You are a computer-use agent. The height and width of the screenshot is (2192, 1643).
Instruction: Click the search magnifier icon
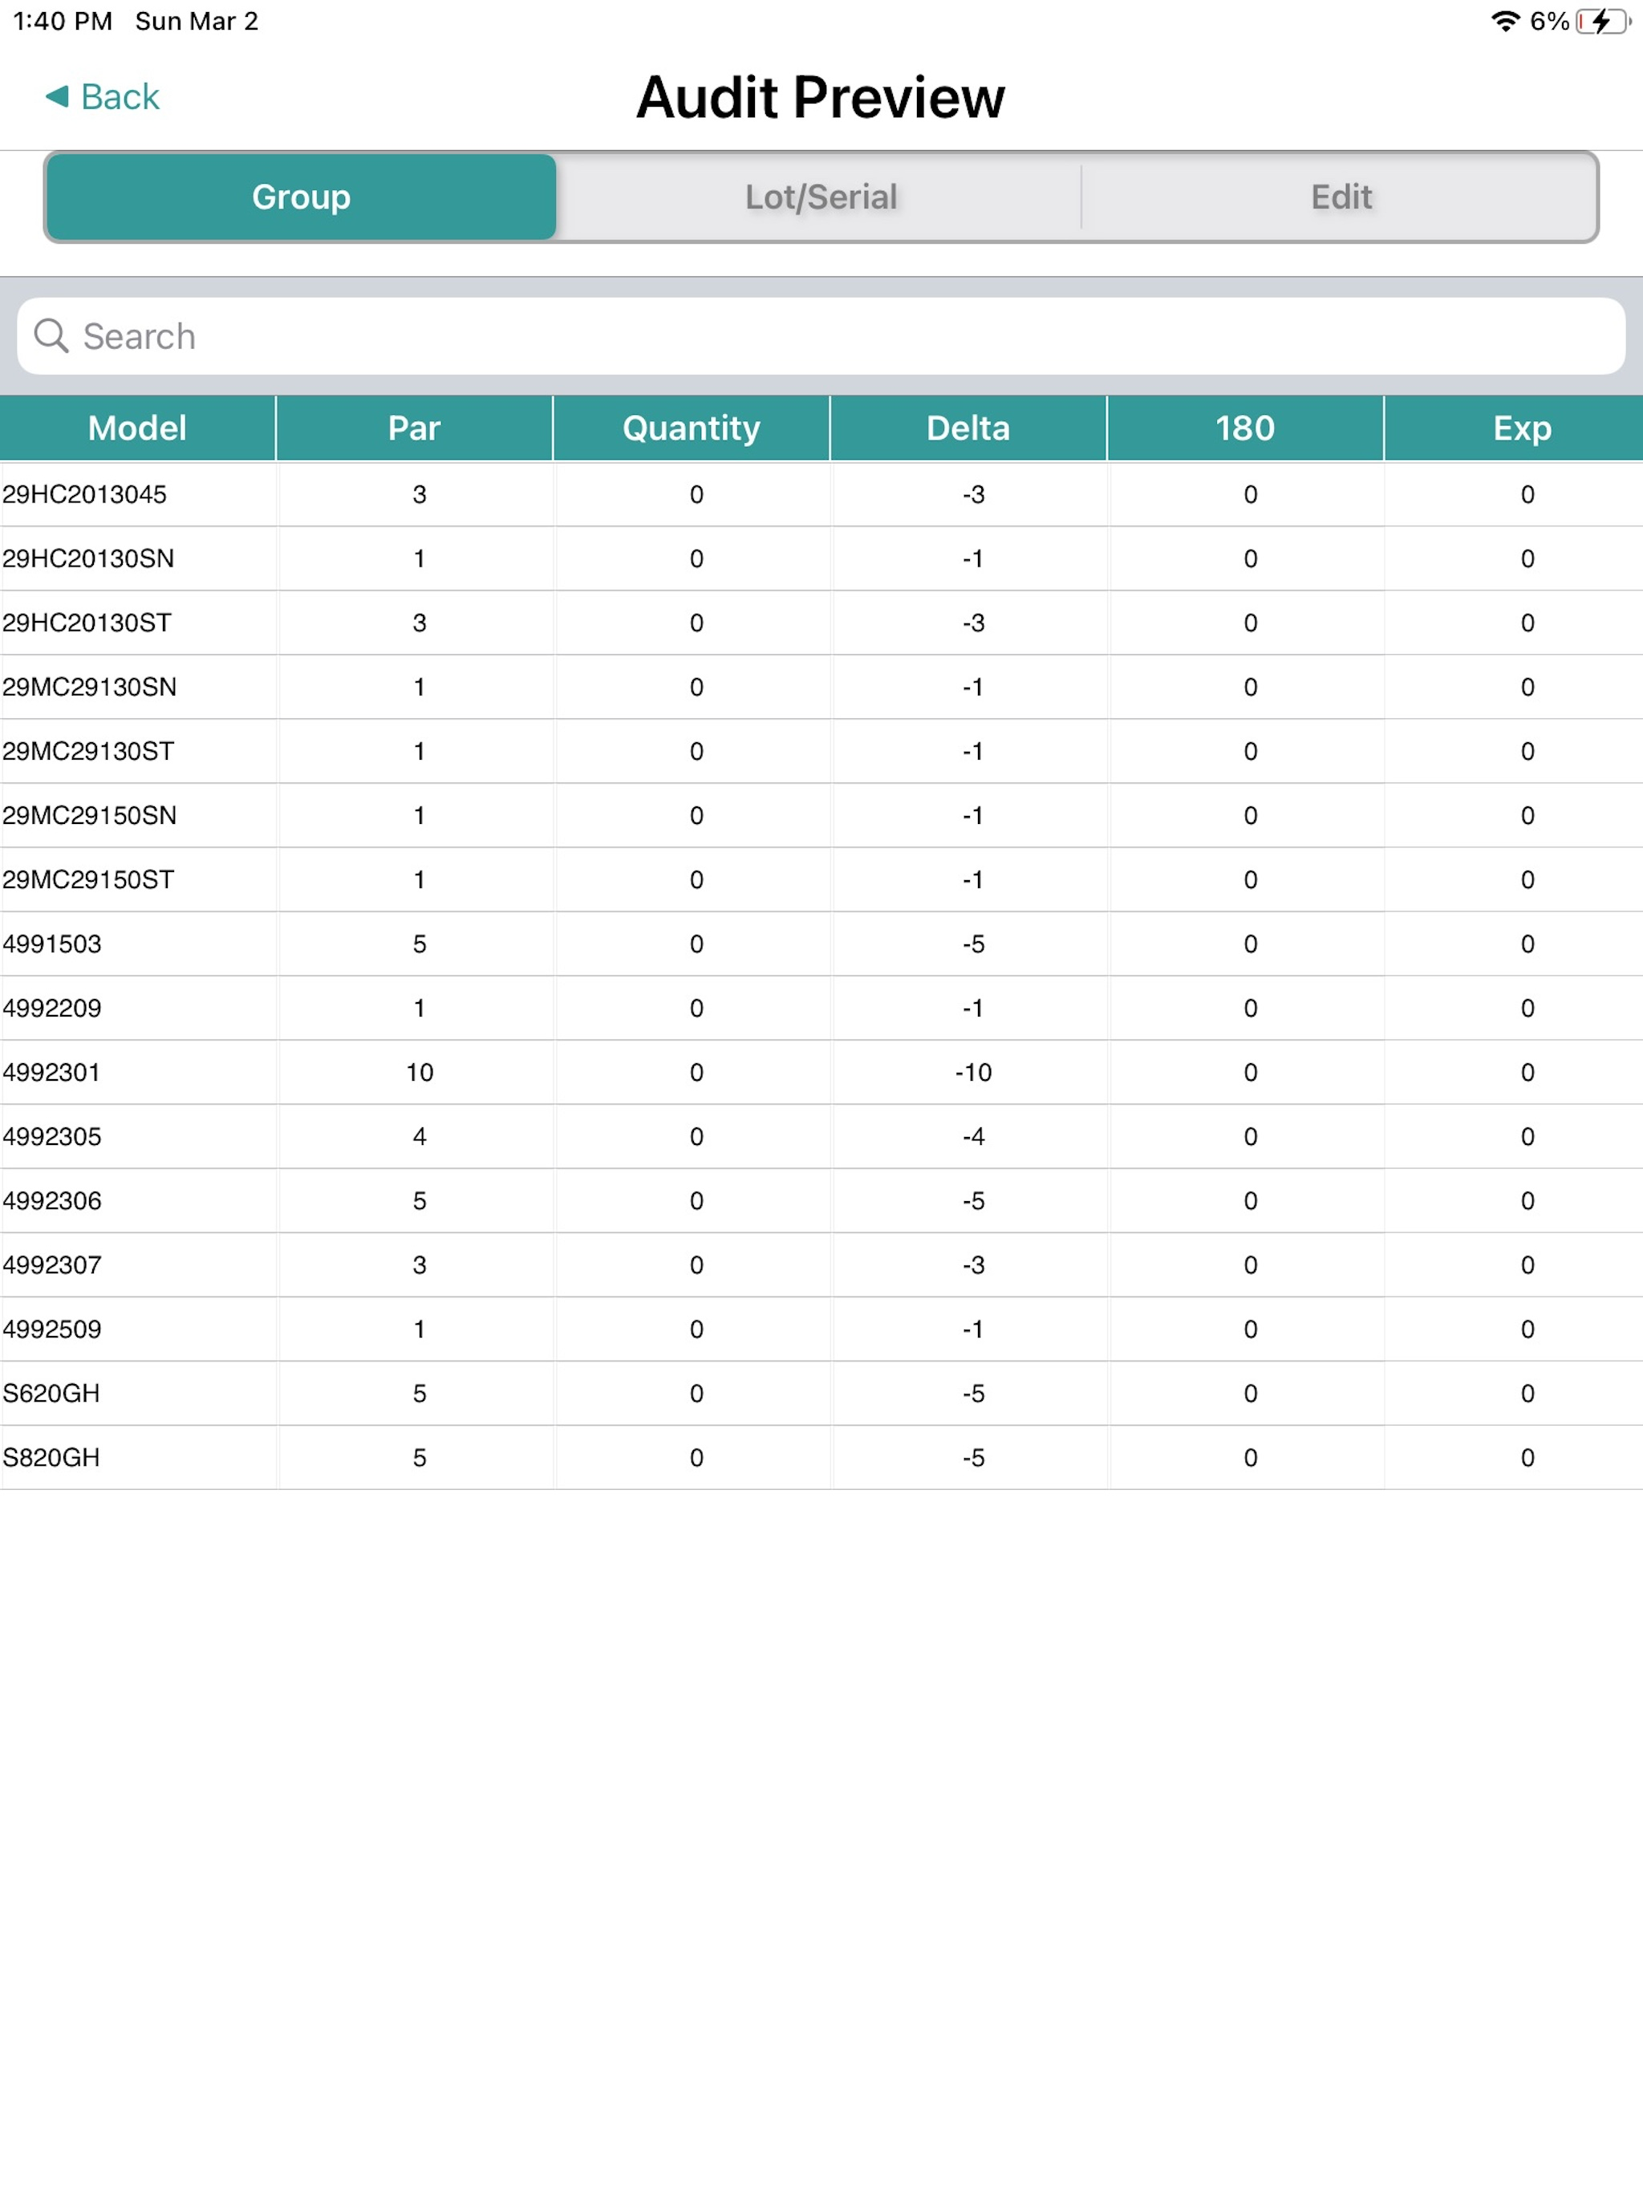pos(51,336)
